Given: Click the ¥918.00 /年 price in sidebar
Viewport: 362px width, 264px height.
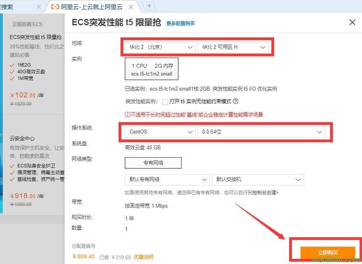Looking at the screenshot, I should pyautogui.click(x=27, y=196).
